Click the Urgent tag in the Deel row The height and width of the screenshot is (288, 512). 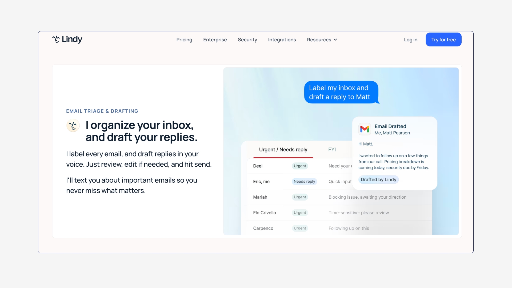pos(300,166)
